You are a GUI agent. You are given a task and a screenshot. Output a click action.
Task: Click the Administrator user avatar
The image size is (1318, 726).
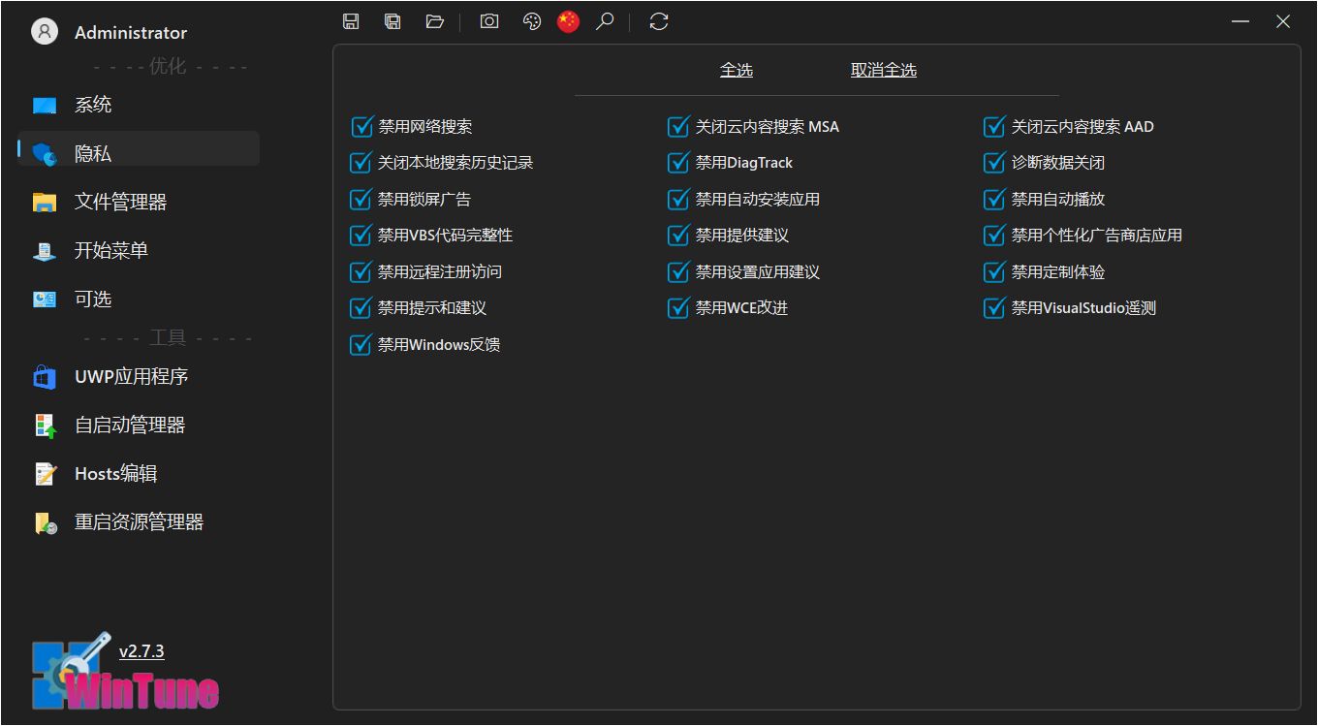pyautogui.click(x=45, y=32)
